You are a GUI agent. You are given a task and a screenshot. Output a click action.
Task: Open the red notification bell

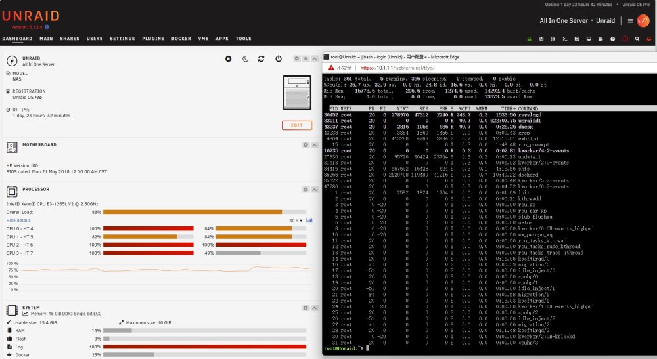649,39
